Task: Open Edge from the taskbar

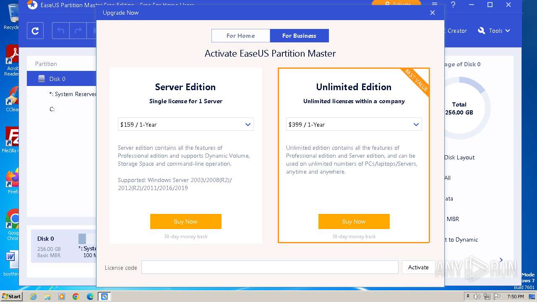Action: (90, 297)
